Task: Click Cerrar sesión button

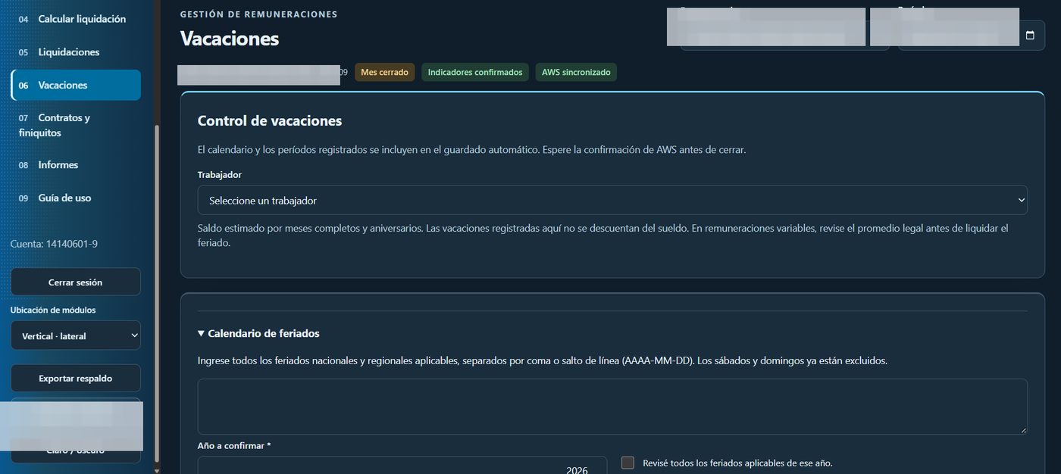Action: [x=76, y=282]
